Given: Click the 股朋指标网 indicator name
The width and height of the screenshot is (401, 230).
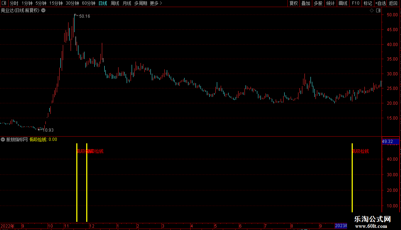Looking at the screenshot, I should coord(17,139).
